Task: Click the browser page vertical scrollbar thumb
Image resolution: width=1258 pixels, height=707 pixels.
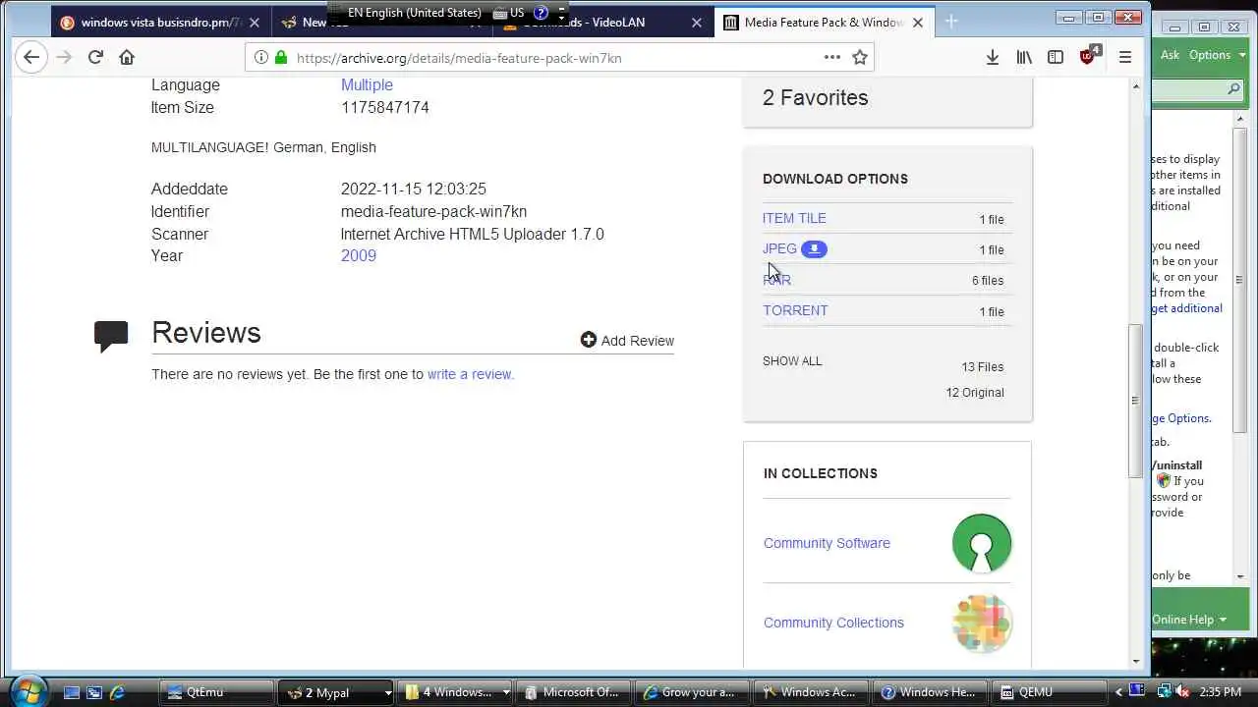Action: 1136,400
